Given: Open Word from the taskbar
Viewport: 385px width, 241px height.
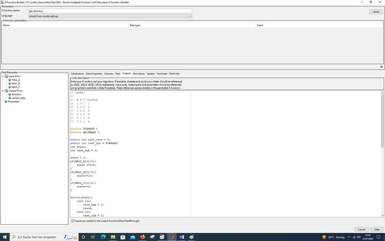Looking at the screenshot, I should (182, 237).
